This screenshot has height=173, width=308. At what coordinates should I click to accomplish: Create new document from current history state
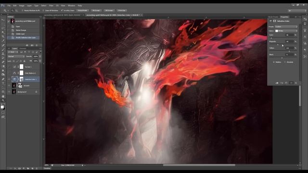[x=27, y=45]
